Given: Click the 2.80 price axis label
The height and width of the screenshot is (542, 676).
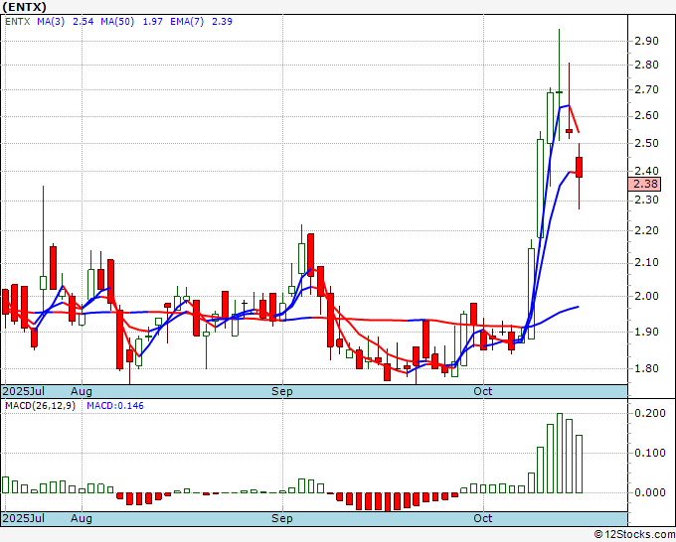Looking at the screenshot, I should tap(646, 65).
